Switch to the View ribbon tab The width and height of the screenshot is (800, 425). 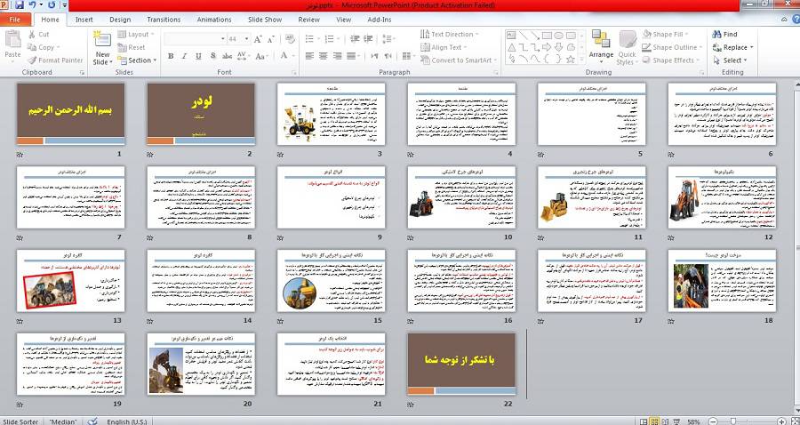point(343,20)
